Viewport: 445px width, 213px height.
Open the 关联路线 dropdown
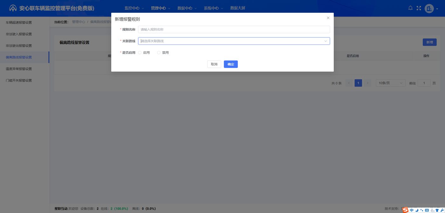[234, 41]
